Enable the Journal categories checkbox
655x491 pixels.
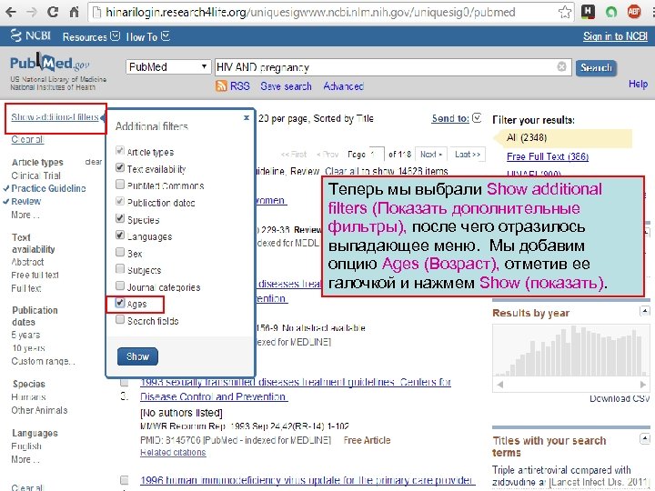pos(120,286)
